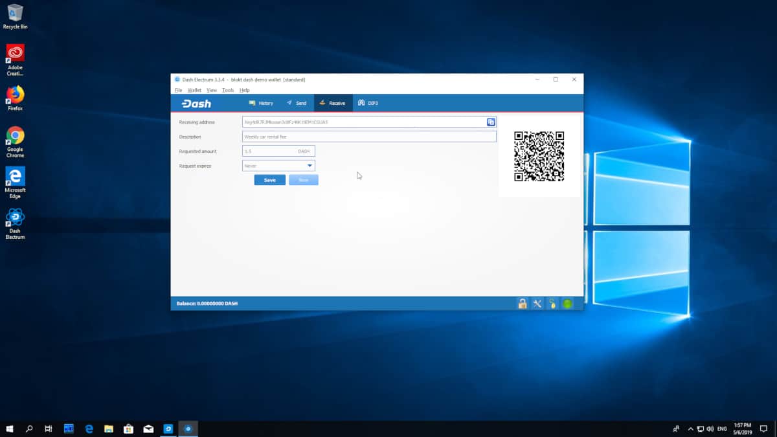Expand the Request expires dropdown
Viewport: 777px width, 437px height.
[x=278, y=166]
